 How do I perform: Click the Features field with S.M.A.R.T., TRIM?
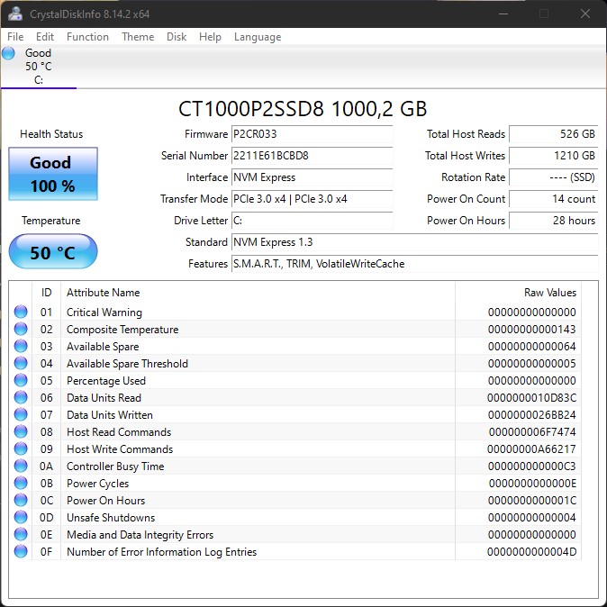point(414,264)
